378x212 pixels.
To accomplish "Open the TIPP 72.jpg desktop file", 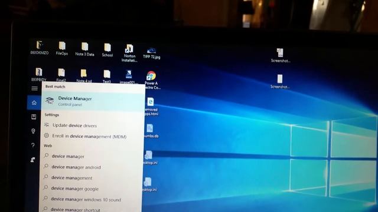I will (x=152, y=53).
